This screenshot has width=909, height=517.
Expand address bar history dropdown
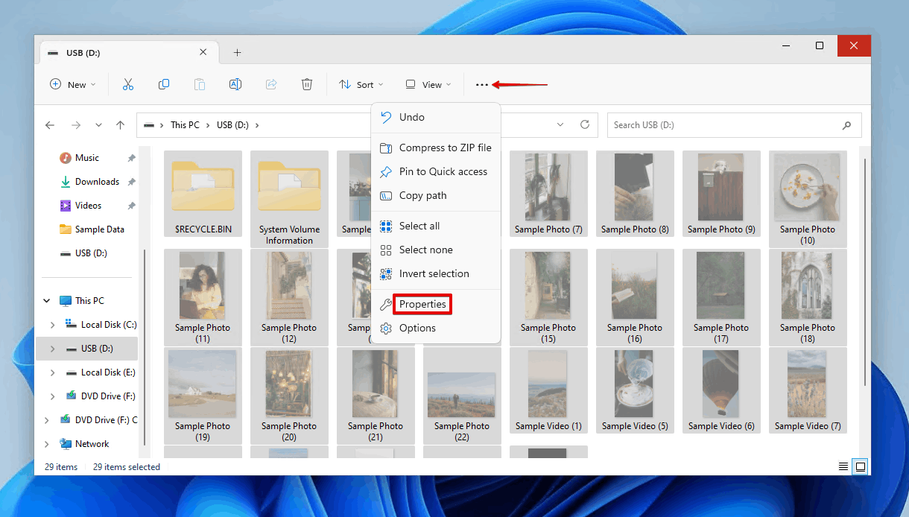pos(561,125)
